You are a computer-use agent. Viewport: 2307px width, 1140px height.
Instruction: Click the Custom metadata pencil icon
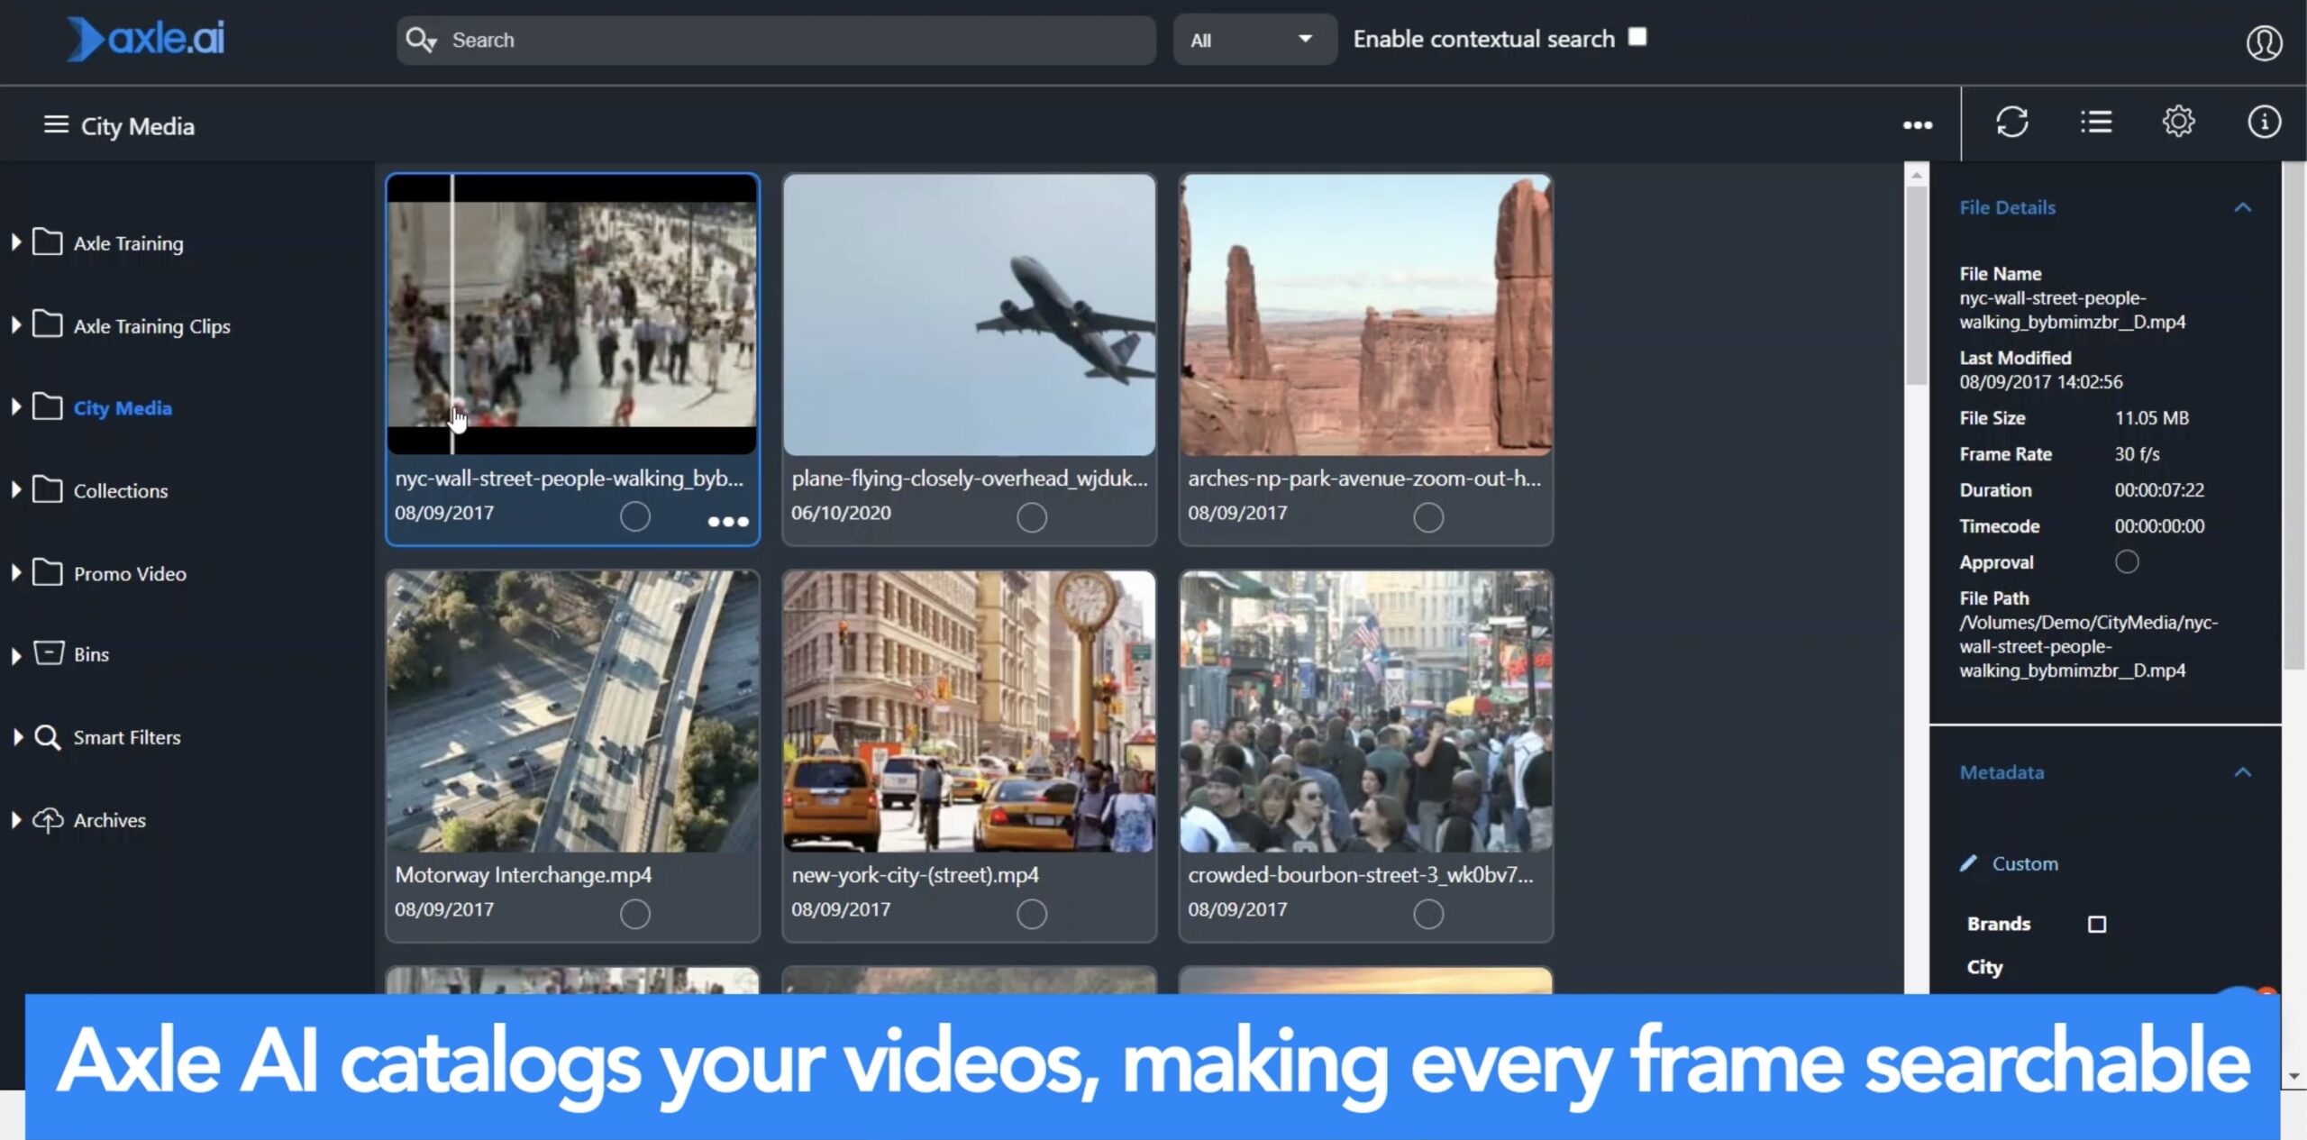(x=1968, y=863)
